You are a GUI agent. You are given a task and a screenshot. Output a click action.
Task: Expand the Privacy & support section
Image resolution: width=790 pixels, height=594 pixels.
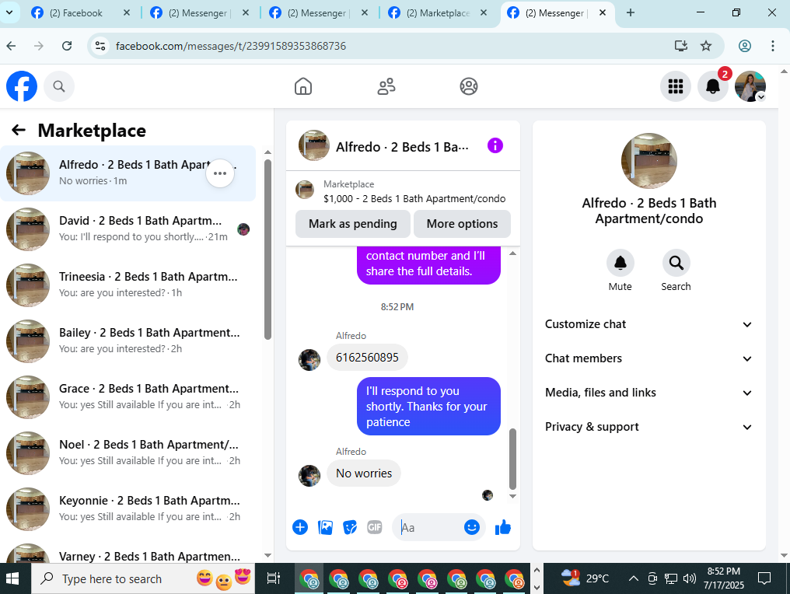click(648, 428)
